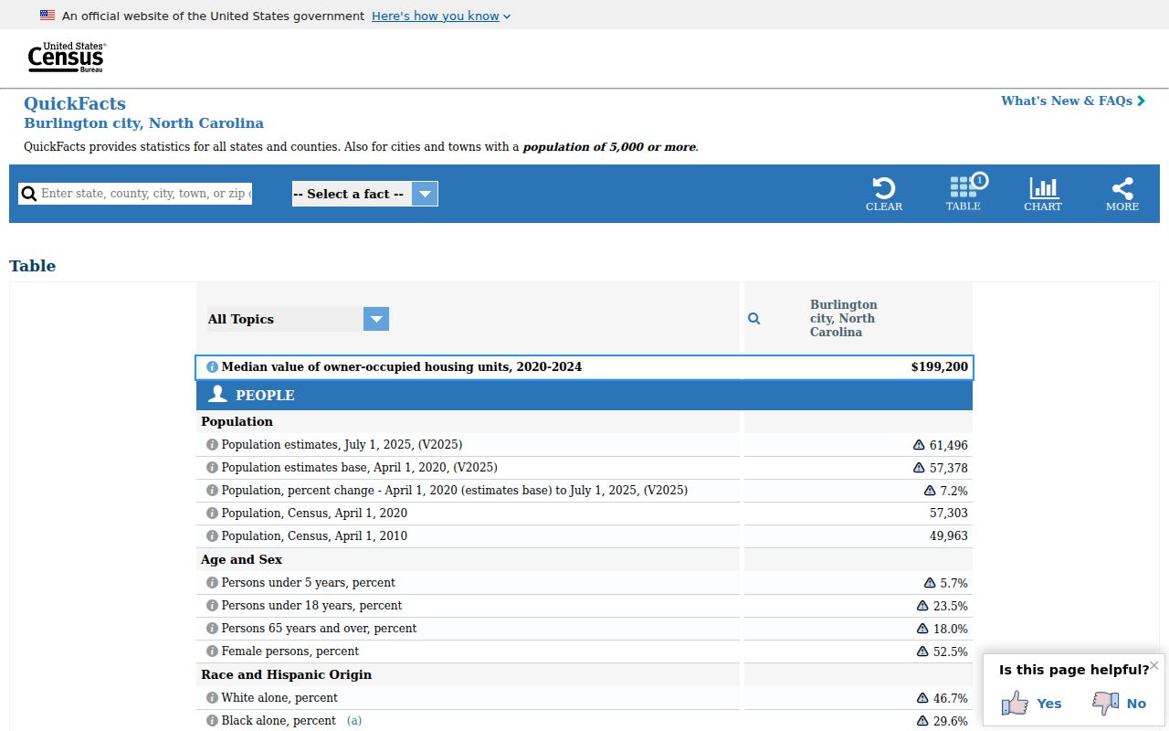Click warning triangle beside 7.2% value
This screenshot has height=731, width=1169.
click(930, 491)
